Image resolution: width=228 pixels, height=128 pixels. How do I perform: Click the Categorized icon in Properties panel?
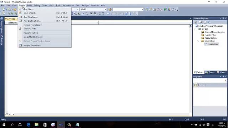pyautogui.click(x=196, y=85)
